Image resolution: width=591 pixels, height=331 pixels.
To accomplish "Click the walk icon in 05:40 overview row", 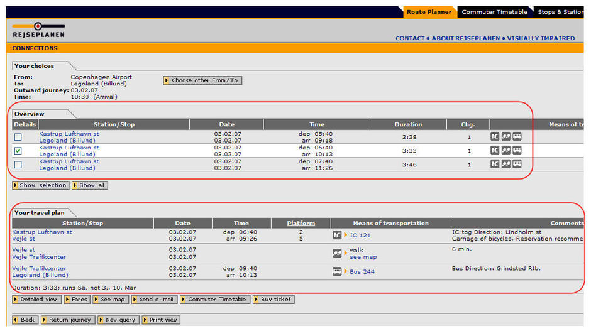I will coord(506,136).
